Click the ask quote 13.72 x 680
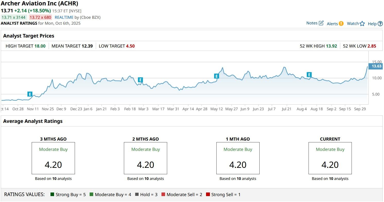 40,17
